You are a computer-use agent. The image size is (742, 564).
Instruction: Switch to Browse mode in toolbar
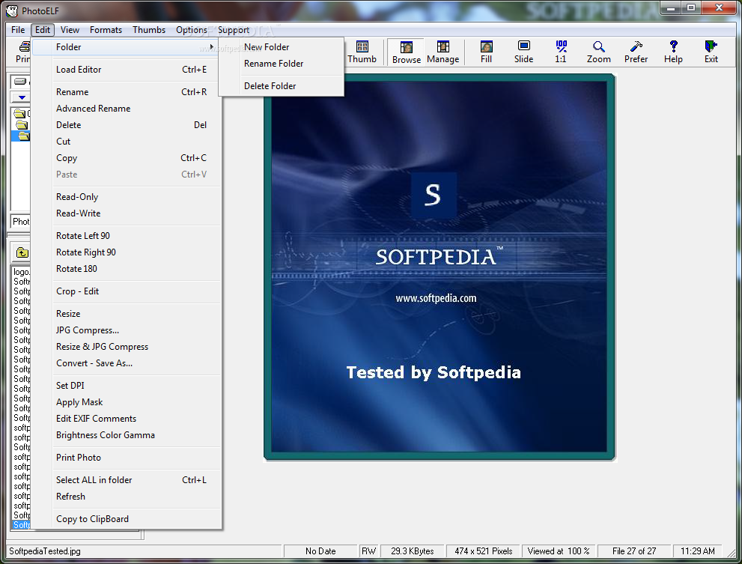(x=406, y=52)
